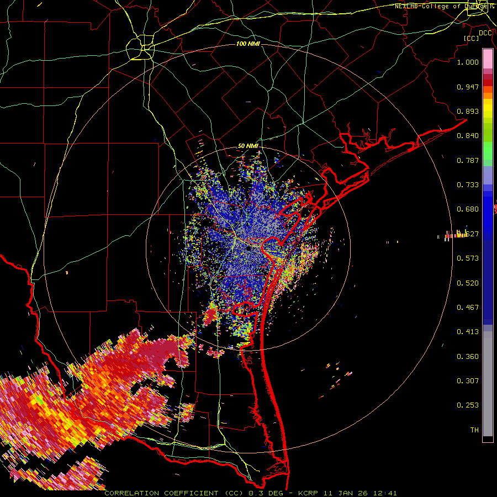Pick the black TH segment of the color bar
This screenshot has width=497, height=497.
488,438
